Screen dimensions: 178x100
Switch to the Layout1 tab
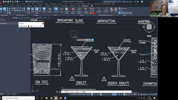[x=8, y=94]
